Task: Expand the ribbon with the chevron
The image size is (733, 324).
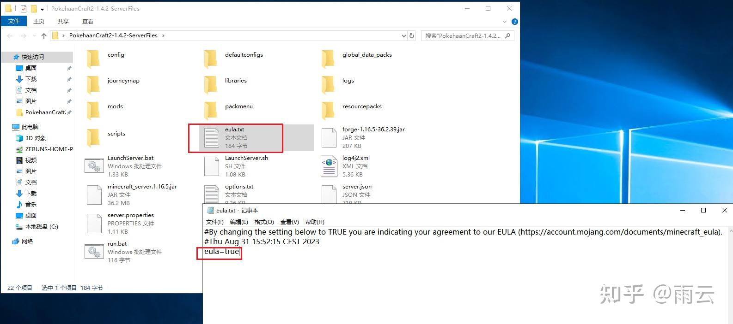Action: [505, 22]
